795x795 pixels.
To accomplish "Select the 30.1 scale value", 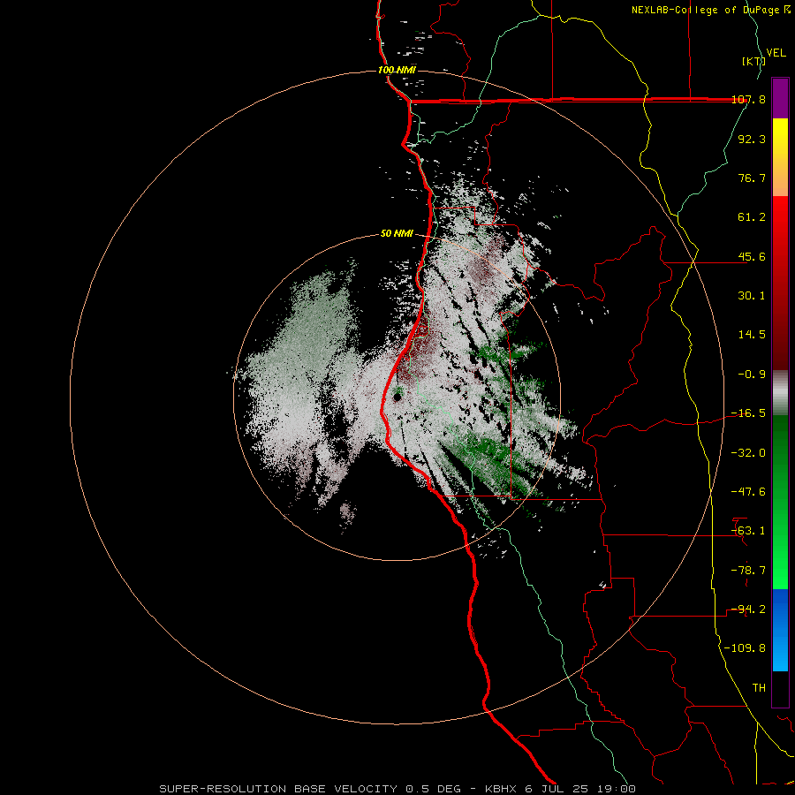I will tap(752, 296).
